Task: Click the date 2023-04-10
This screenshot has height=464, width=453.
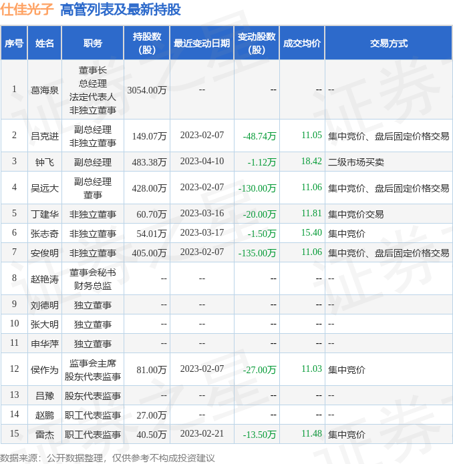Action: (202, 161)
